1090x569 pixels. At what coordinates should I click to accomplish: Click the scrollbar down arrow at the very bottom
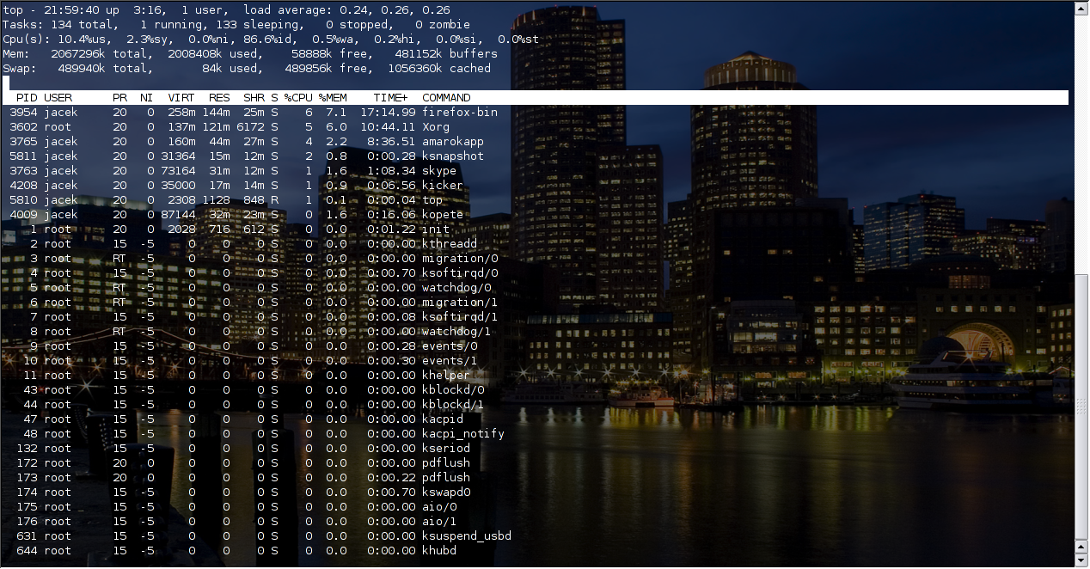(x=1081, y=560)
